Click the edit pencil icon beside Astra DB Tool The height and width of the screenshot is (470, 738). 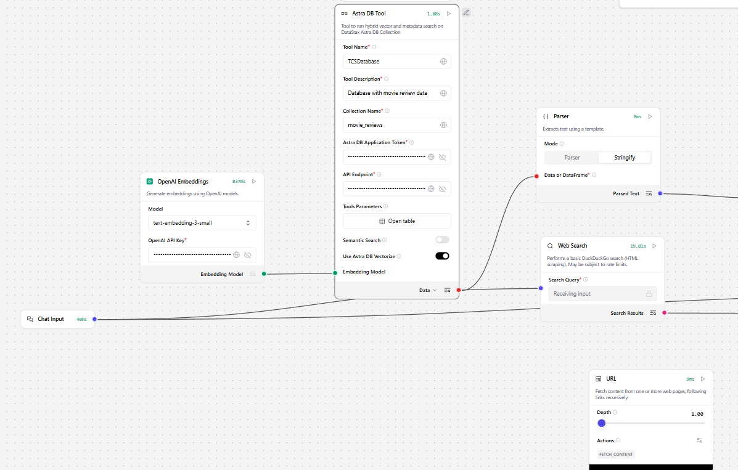(x=467, y=12)
